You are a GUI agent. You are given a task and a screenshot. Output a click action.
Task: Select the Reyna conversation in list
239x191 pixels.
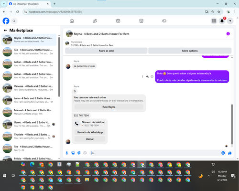(29, 40)
